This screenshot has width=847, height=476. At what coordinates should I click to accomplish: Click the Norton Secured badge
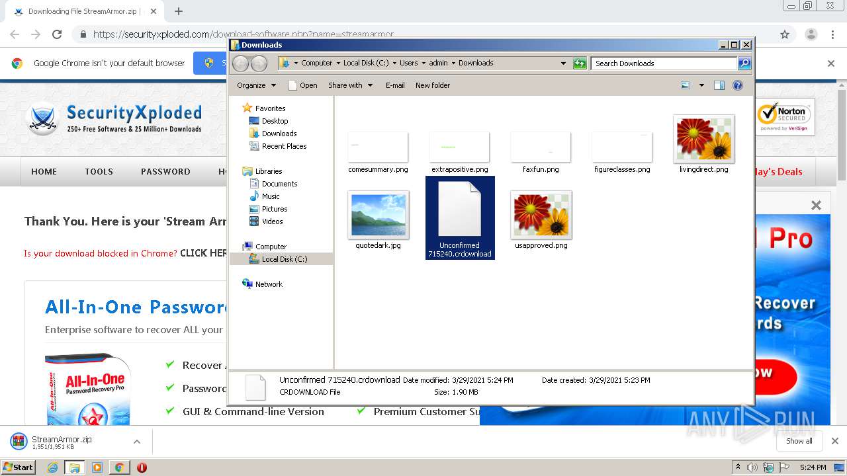(785, 117)
